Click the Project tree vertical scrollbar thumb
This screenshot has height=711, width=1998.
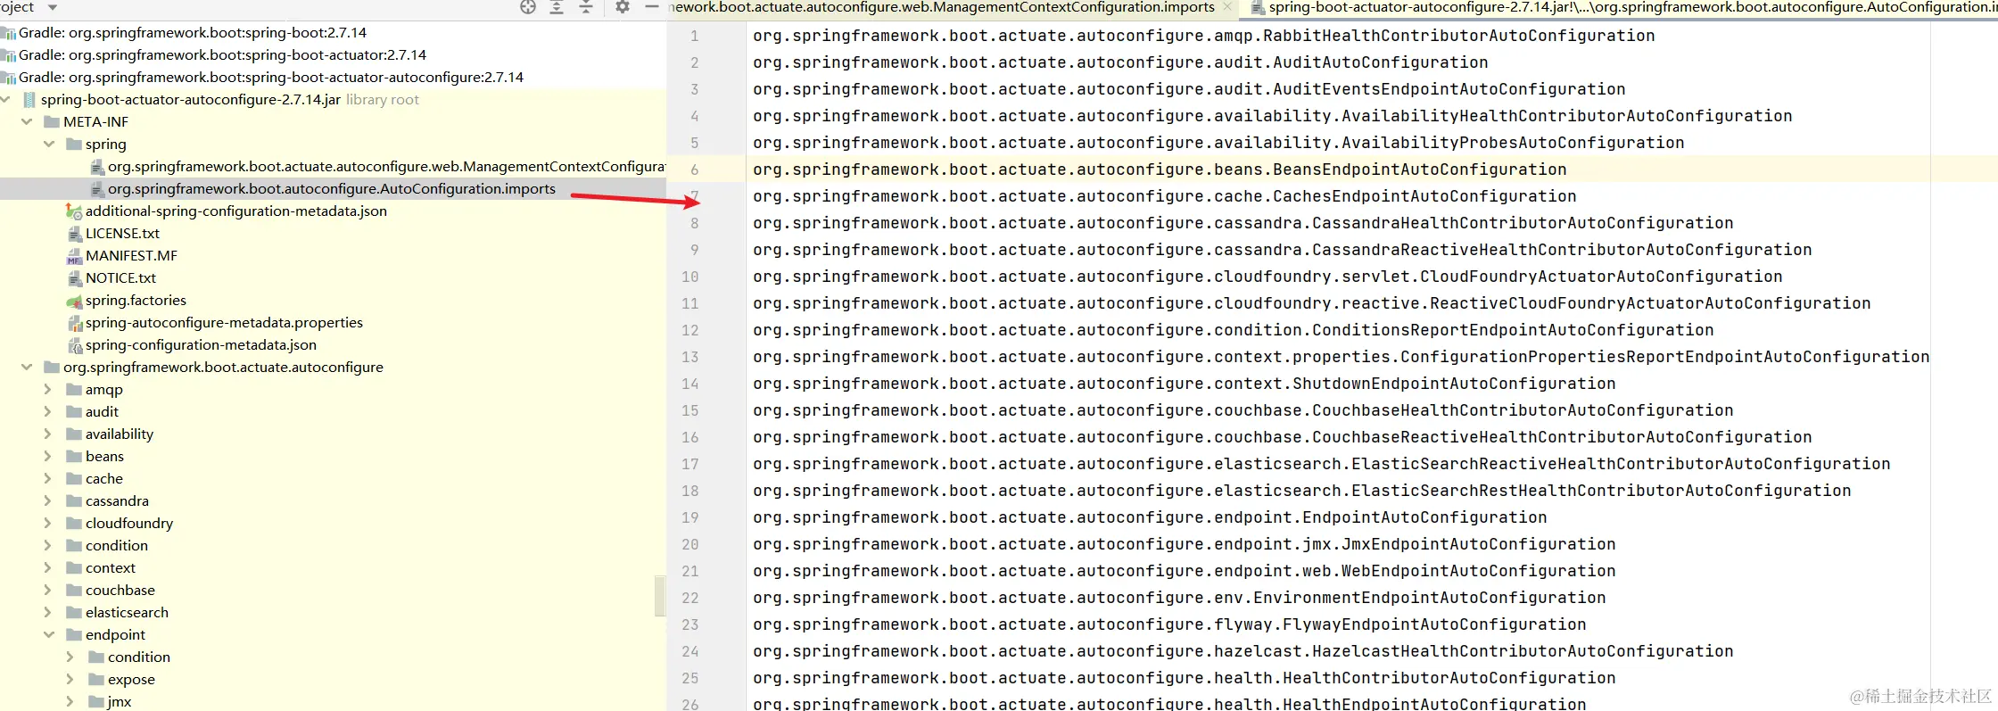660,596
